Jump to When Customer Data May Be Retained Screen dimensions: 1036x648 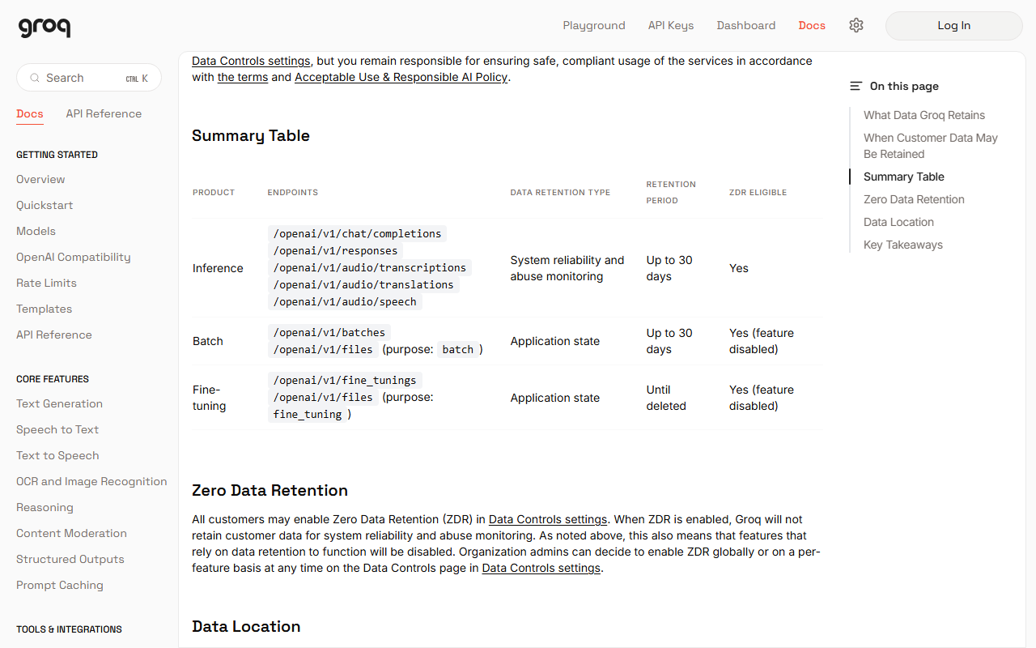(x=931, y=146)
